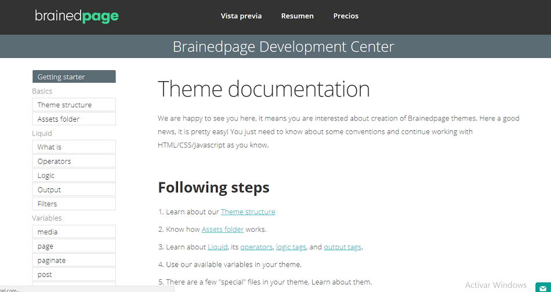Open the Logic sidebar item
The image size is (551, 292).
[x=74, y=176]
